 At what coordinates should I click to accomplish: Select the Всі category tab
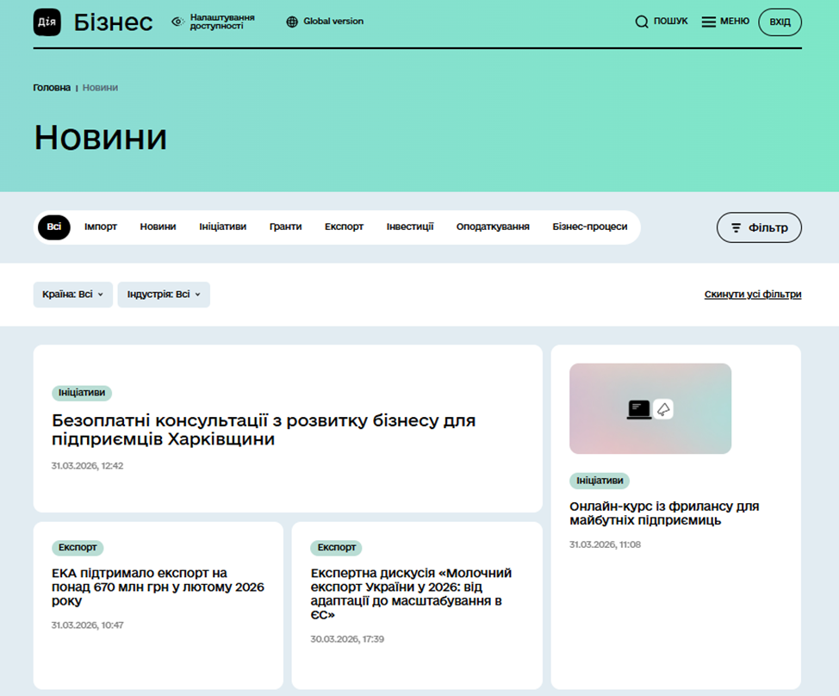[x=54, y=227]
